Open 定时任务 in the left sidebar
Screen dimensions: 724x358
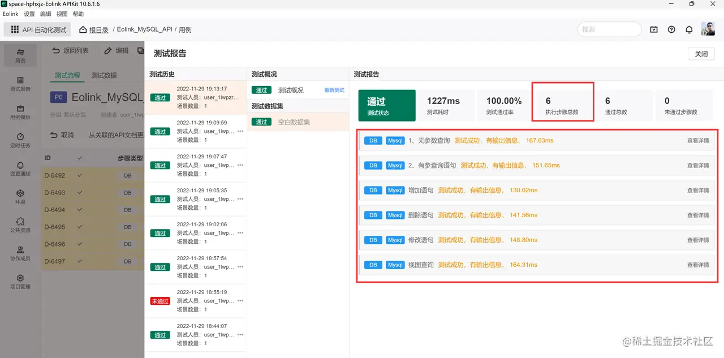[20, 140]
